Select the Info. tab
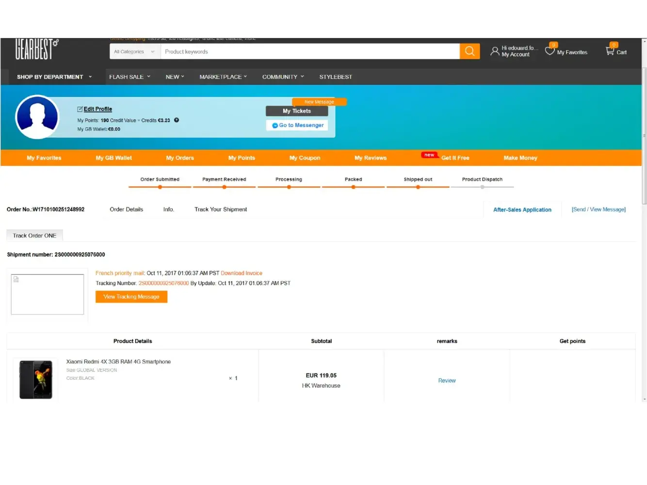 point(169,210)
